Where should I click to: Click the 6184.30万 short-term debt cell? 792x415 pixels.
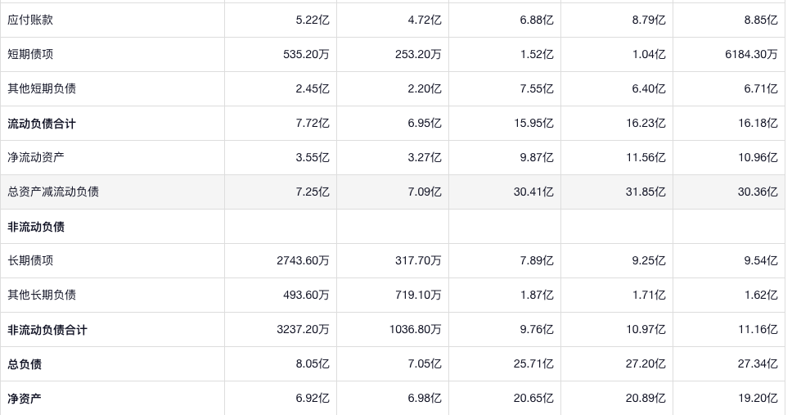(750, 54)
